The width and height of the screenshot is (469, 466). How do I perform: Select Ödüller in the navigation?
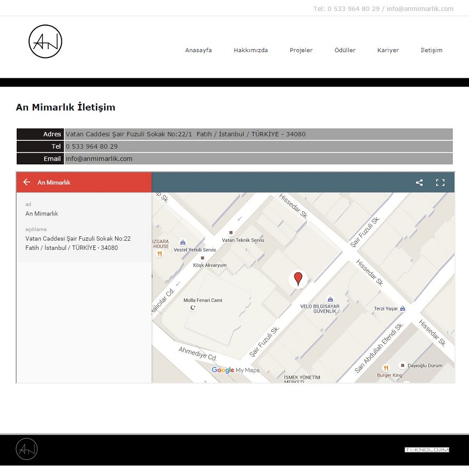click(x=345, y=50)
